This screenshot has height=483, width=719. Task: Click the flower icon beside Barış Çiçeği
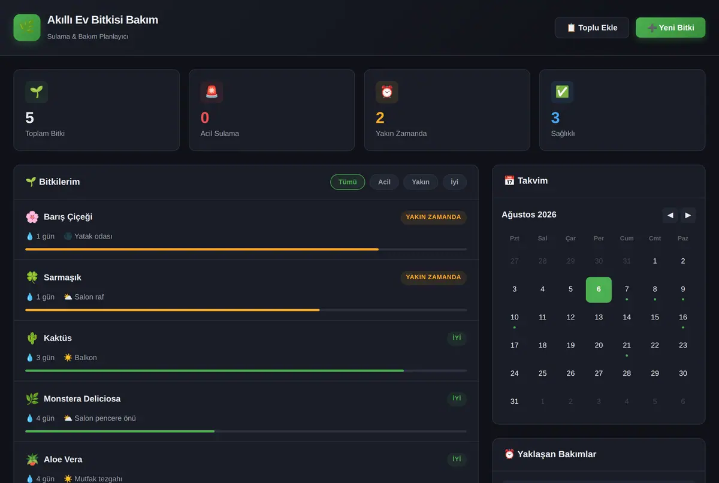(32, 217)
